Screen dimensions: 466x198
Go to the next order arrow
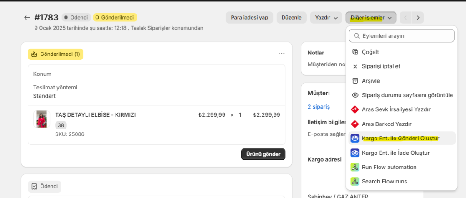[x=418, y=18]
